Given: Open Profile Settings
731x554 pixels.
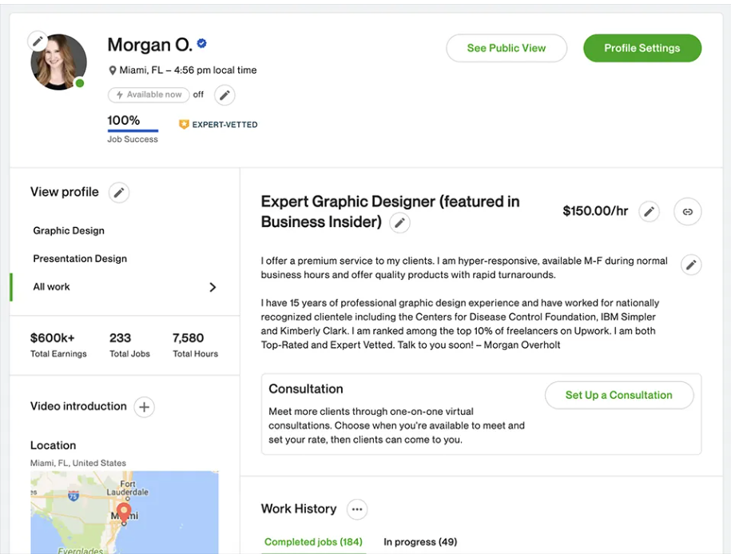Looking at the screenshot, I should (642, 48).
